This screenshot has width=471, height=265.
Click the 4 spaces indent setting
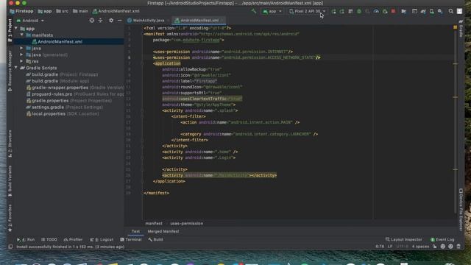(x=420, y=247)
